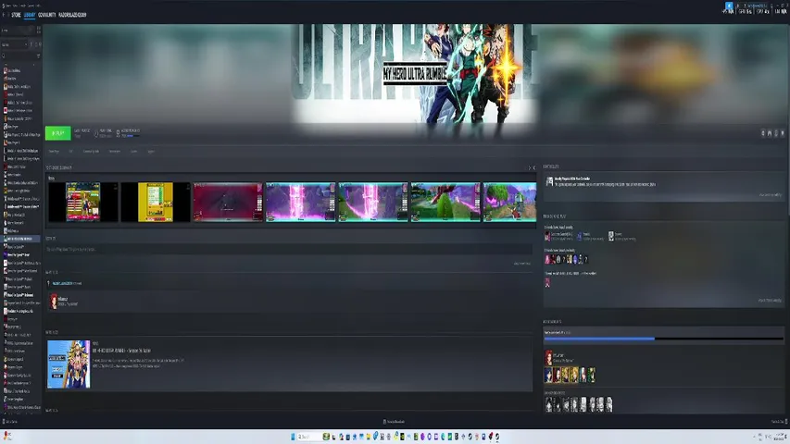Open the Games filter dropdown in the sidebar
Viewport: 790px width, 444px height.
coord(13,44)
